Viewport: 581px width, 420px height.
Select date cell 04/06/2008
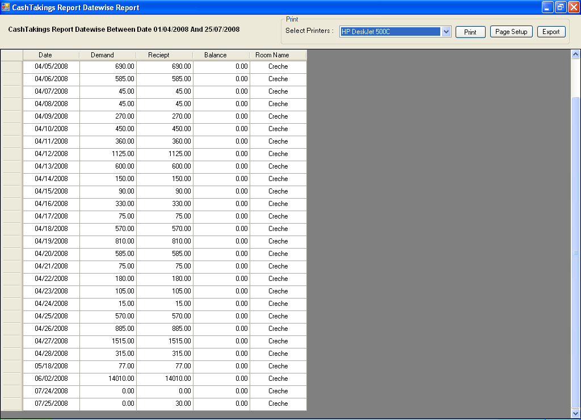(x=51, y=79)
